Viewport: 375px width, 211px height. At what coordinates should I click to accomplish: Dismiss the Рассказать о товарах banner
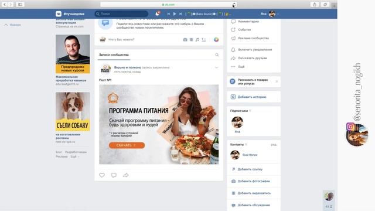(x=277, y=81)
